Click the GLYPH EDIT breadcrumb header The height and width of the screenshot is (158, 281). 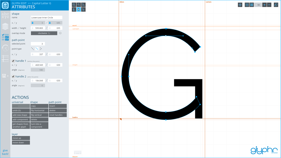click(19, 3)
